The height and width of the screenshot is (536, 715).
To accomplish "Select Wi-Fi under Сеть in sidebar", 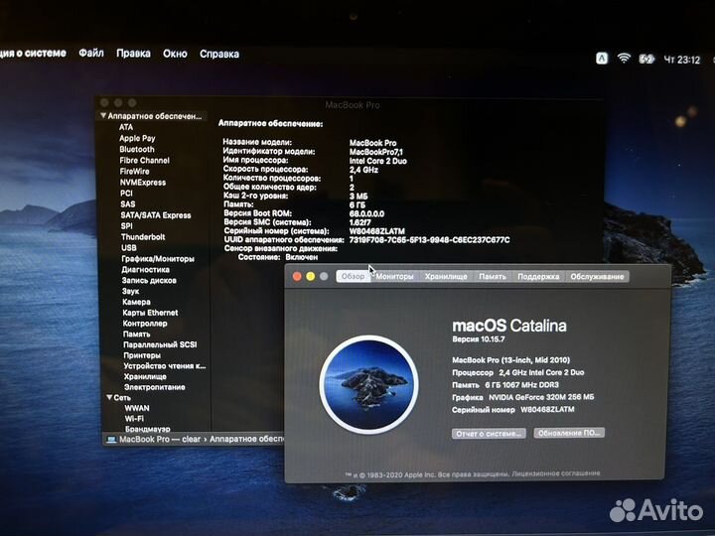I will click(134, 419).
